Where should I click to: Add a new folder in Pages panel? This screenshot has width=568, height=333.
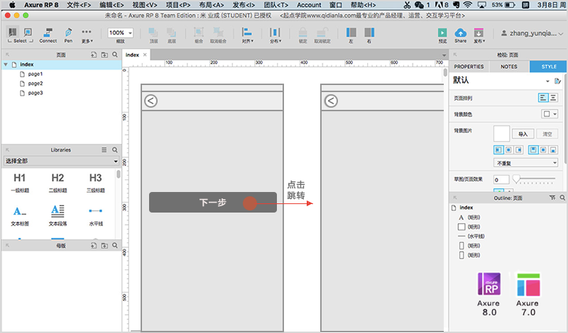(x=104, y=55)
